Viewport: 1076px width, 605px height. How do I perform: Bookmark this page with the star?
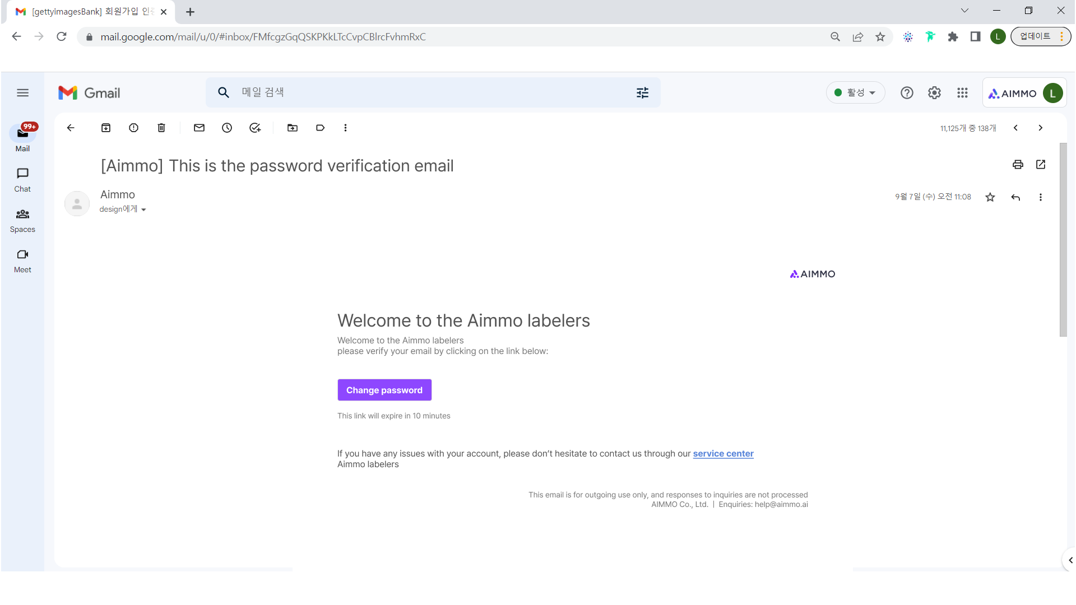click(880, 37)
